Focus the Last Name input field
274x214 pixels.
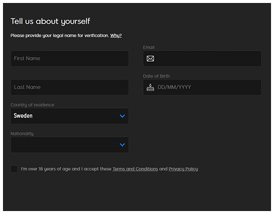[70, 87]
